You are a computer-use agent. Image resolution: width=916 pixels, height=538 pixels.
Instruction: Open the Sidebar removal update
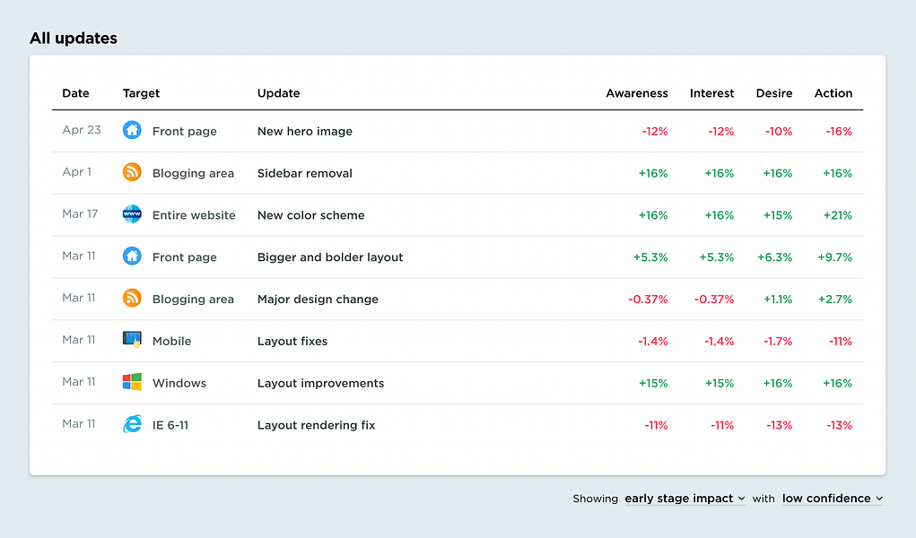coord(304,173)
